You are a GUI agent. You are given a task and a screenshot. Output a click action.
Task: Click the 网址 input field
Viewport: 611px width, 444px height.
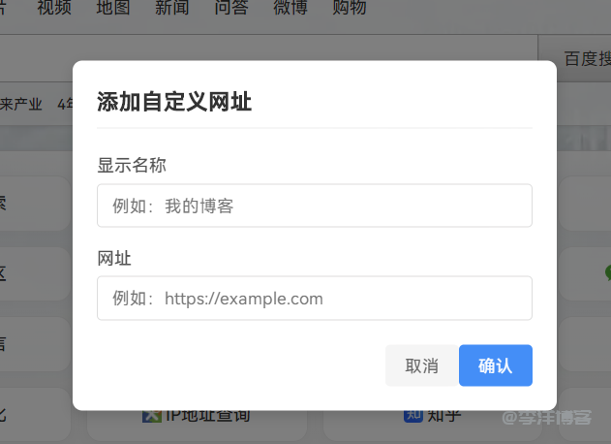pyautogui.click(x=315, y=298)
